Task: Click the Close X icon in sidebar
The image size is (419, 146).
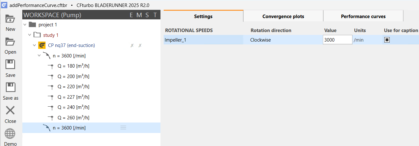Action: point(11,110)
